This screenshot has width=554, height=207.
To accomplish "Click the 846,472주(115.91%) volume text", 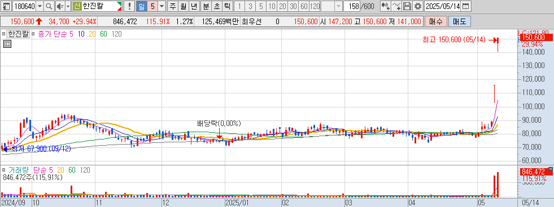I will tap(33, 177).
